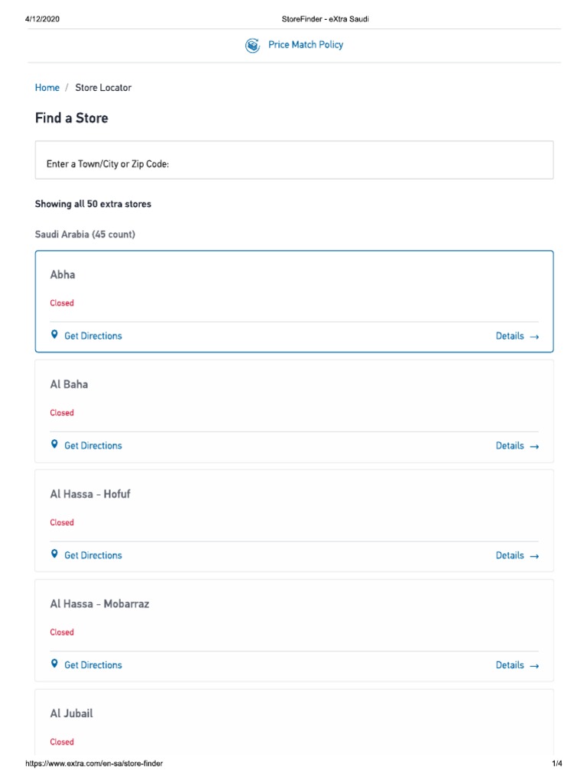Click the Details arrow for Al Hassa - Hofuf
This screenshot has width=587, height=782.
pos(534,556)
